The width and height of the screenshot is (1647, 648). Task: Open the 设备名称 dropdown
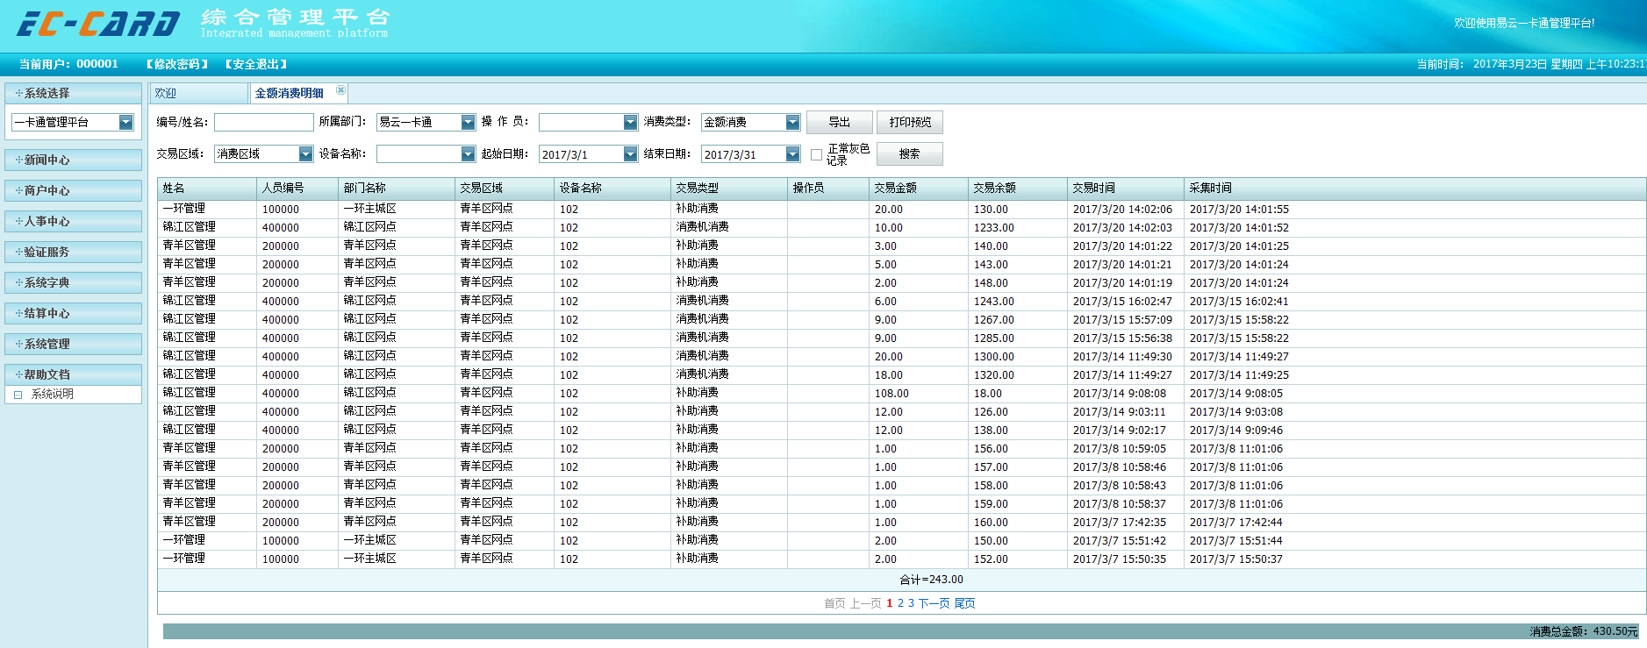pos(469,154)
